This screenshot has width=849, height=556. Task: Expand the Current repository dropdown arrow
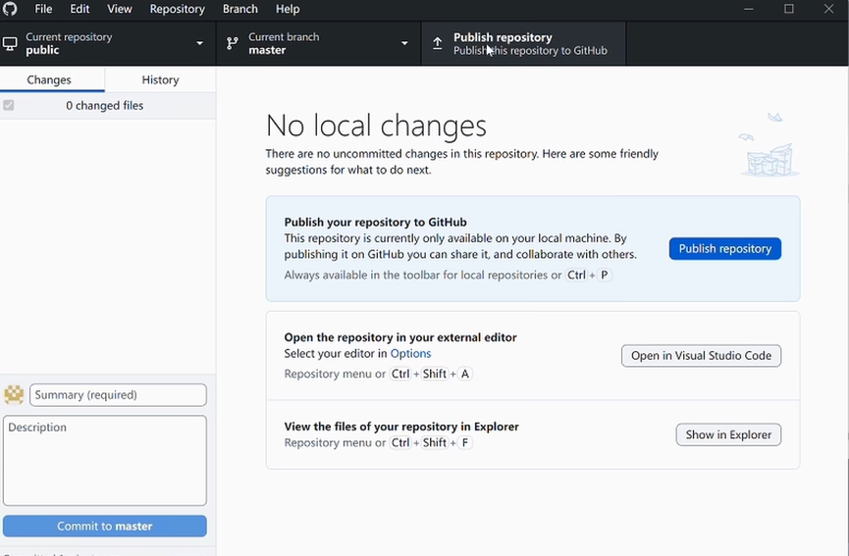tap(200, 43)
